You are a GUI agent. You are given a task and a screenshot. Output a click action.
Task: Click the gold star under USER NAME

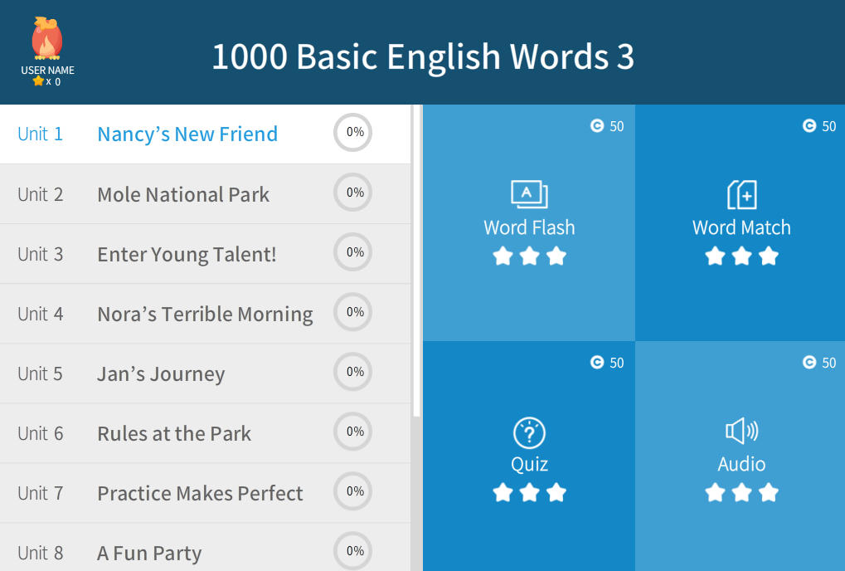(x=38, y=81)
